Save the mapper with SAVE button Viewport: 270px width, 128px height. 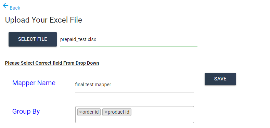pyautogui.click(x=220, y=79)
